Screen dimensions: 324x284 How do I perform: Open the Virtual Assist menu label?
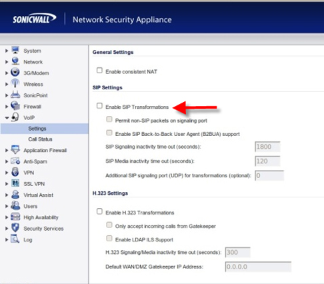(x=39, y=195)
